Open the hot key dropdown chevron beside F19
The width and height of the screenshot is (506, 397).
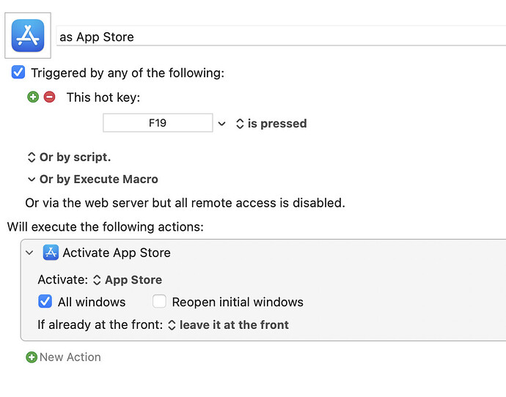(221, 123)
